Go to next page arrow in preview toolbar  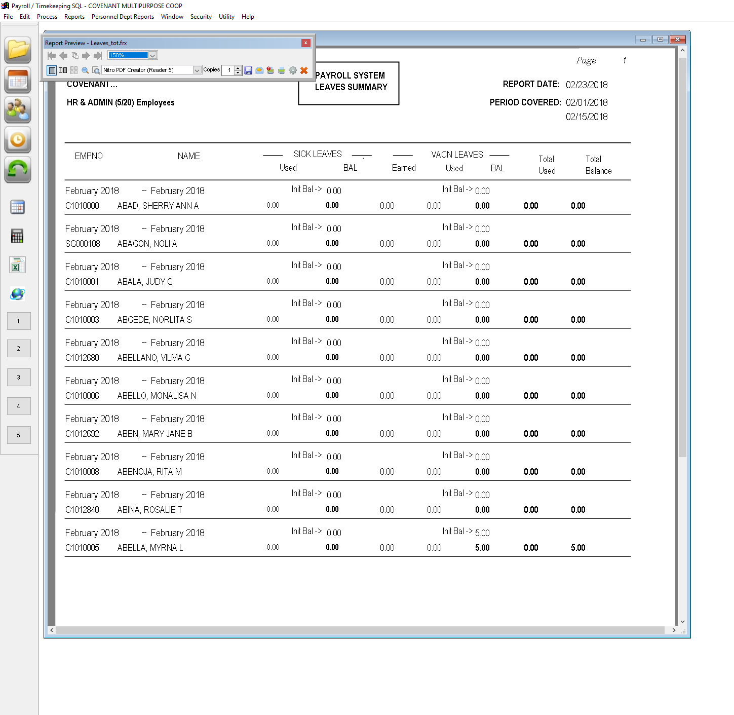(x=86, y=55)
